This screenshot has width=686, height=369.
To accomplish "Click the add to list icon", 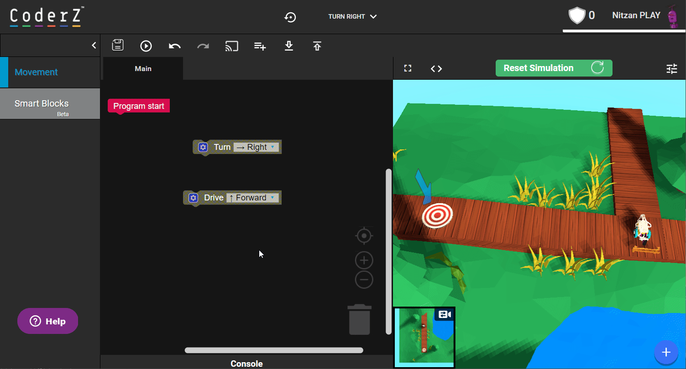I will pyautogui.click(x=260, y=46).
